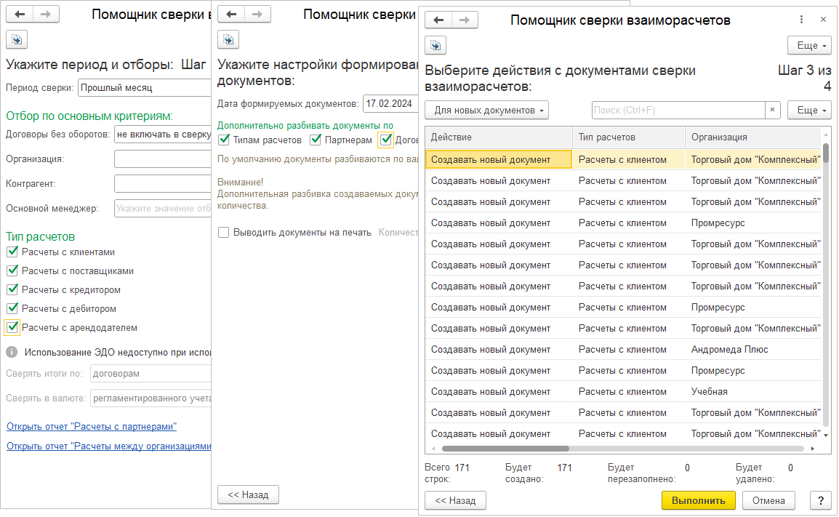
Task: Click the Поиск search input field
Action: pos(678,111)
